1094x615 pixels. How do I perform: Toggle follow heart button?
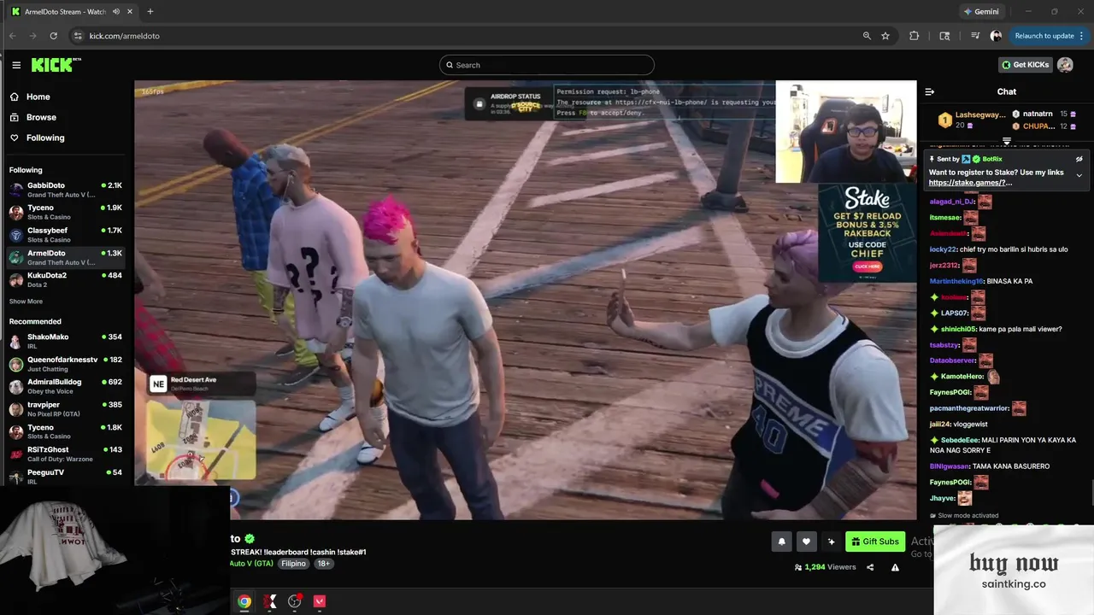point(806,542)
